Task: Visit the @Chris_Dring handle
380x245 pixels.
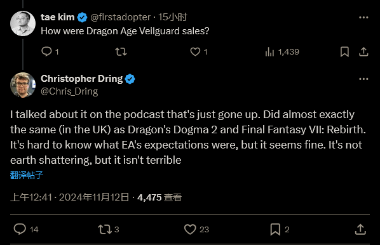Action: (69, 91)
